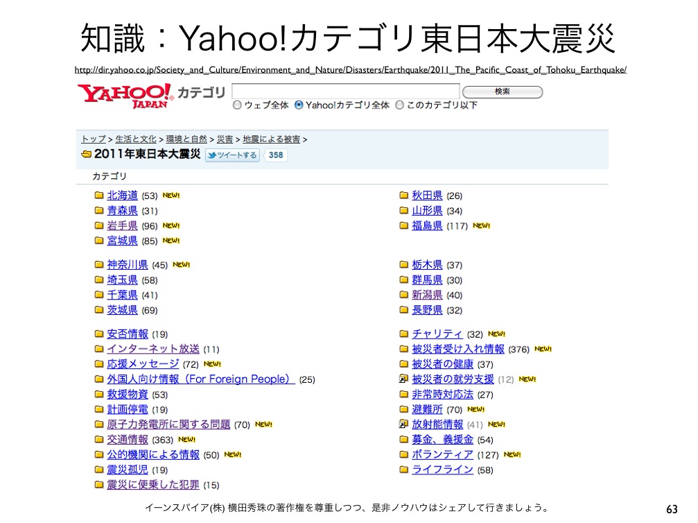The height and width of the screenshot is (523, 698).
Task: Go to トップ in the breadcrumb
Action: tap(94, 139)
